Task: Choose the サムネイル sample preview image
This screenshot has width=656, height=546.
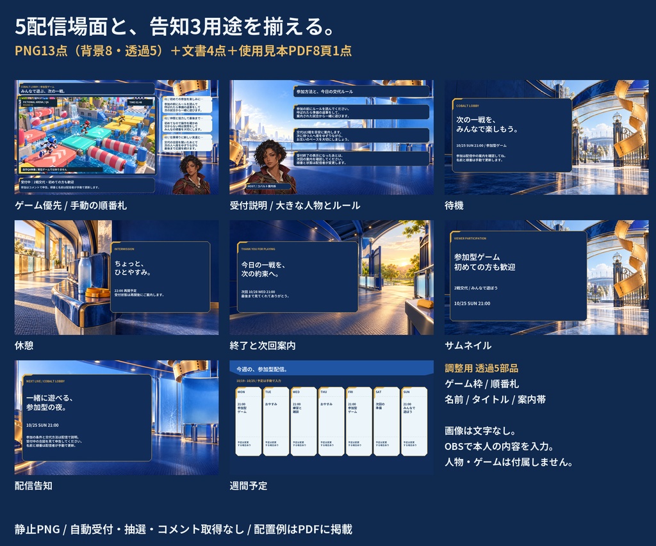Action: click(546, 278)
